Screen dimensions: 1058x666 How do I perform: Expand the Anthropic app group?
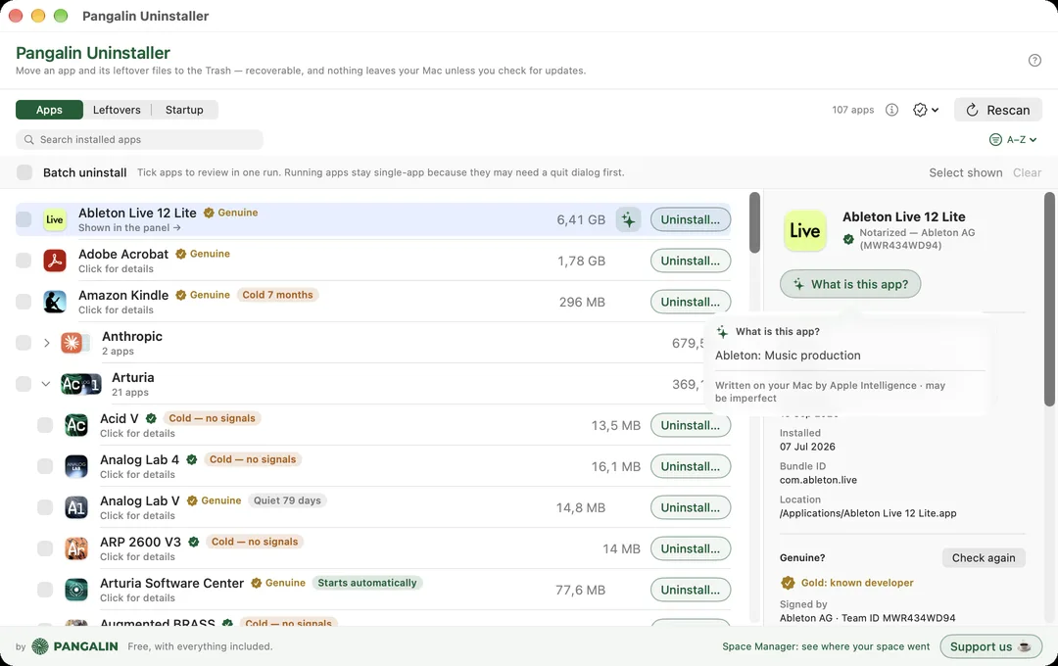[47, 344]
